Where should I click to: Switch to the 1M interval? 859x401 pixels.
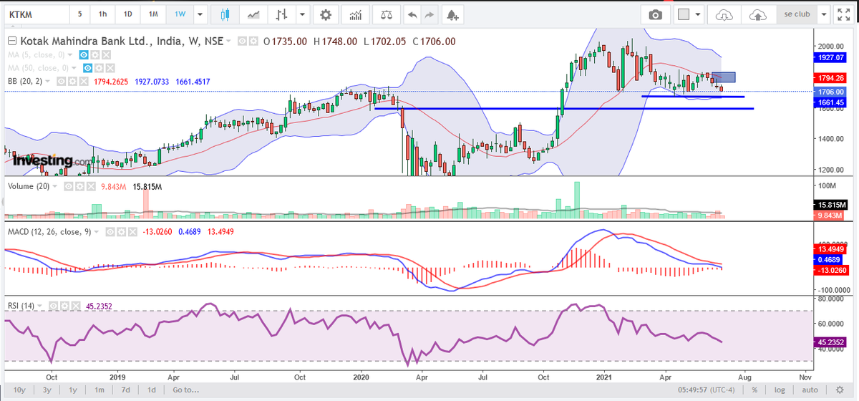153,14
